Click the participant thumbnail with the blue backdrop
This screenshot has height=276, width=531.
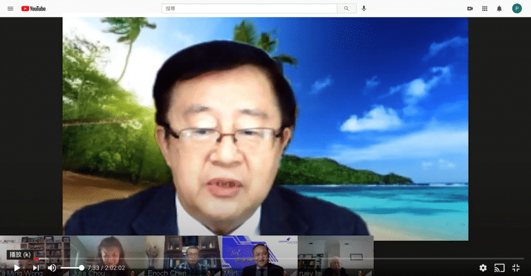[x=260, y=256]
